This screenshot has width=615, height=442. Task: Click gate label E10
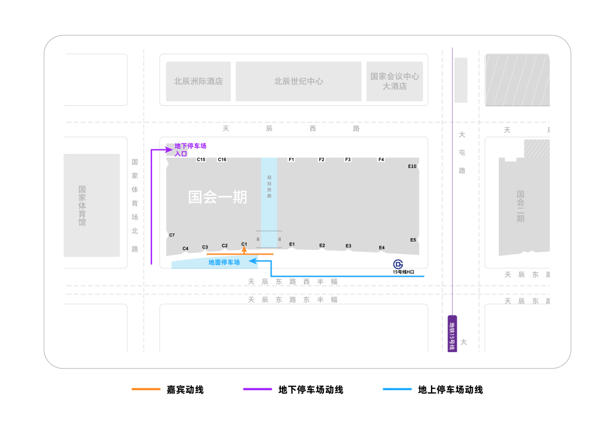point(412,166)
